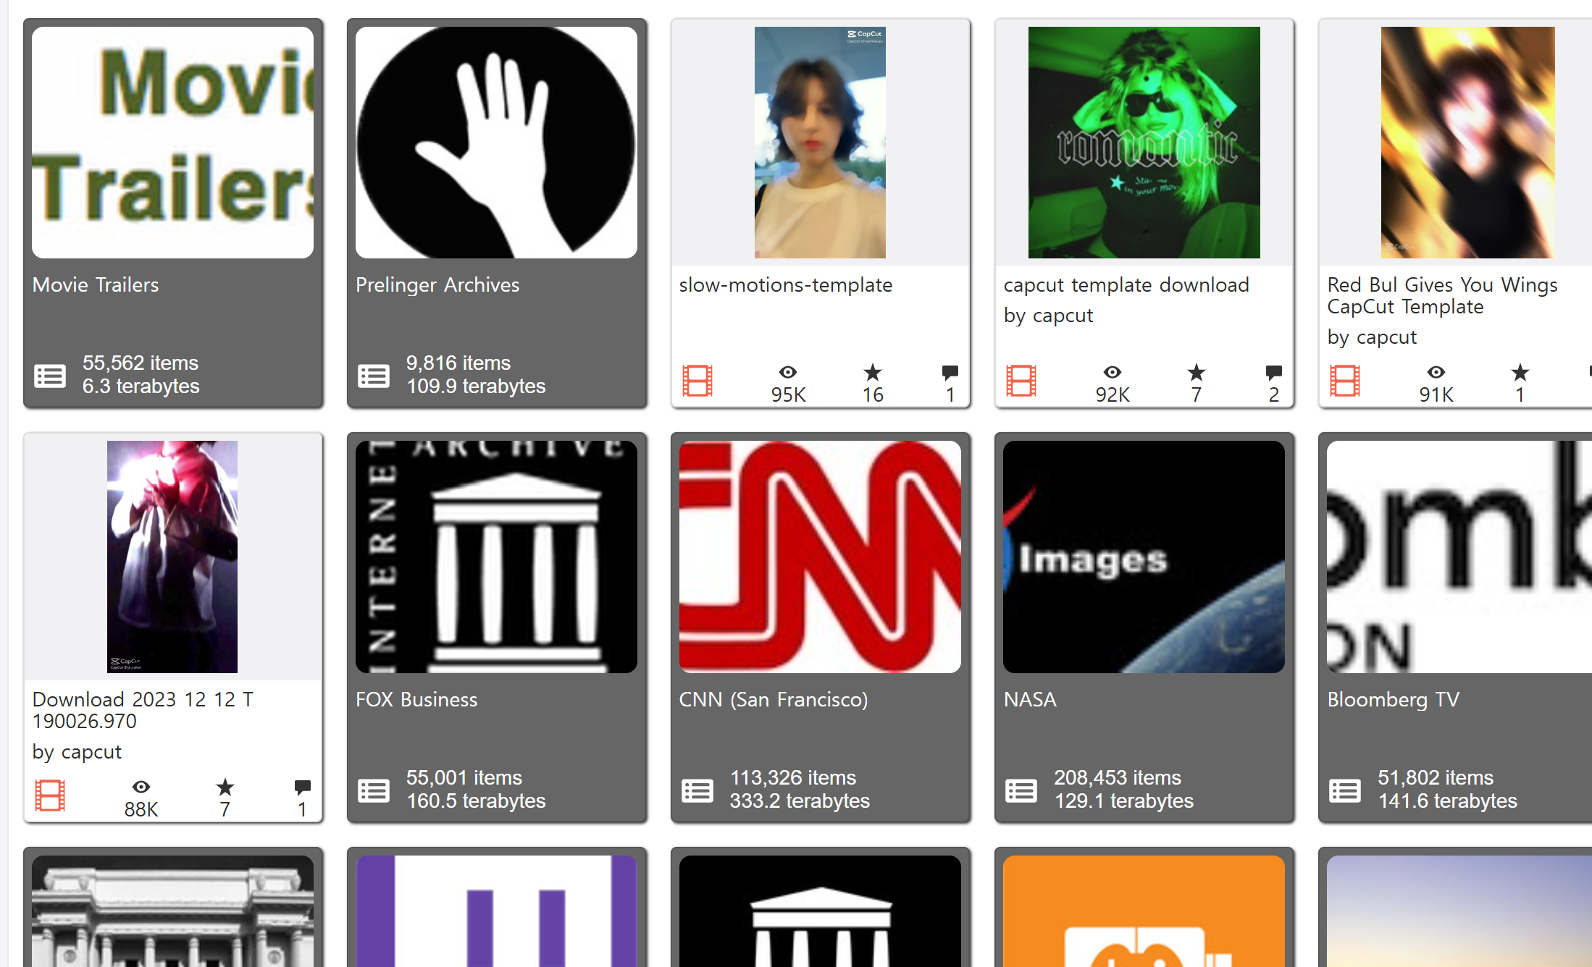Viewport: 1592px width, 967px height.
Task: Click the 141.6 terabytes text on Bloomberg TV
Action: point(1447,801)
